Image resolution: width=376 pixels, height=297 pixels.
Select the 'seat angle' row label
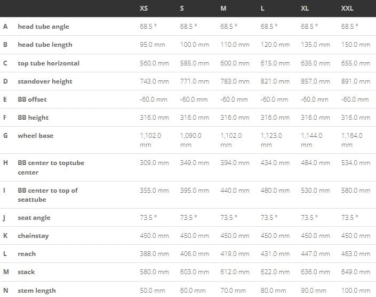point(36,218)
